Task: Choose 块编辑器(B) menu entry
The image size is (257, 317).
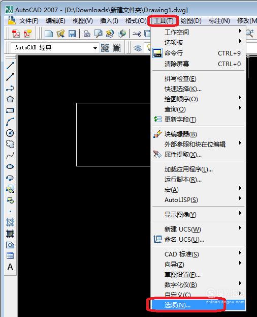Action: (x=198, y=134)
